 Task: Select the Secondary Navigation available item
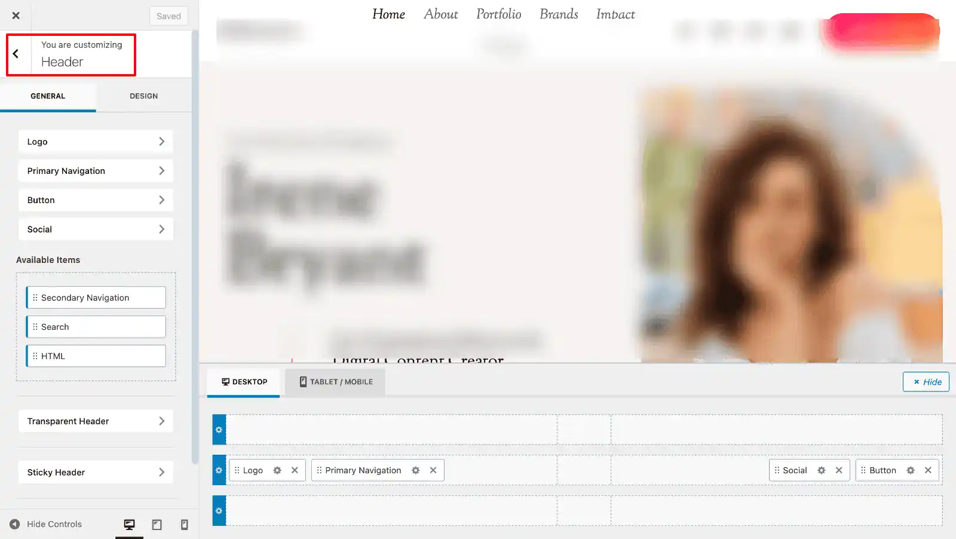pos(96,298)
